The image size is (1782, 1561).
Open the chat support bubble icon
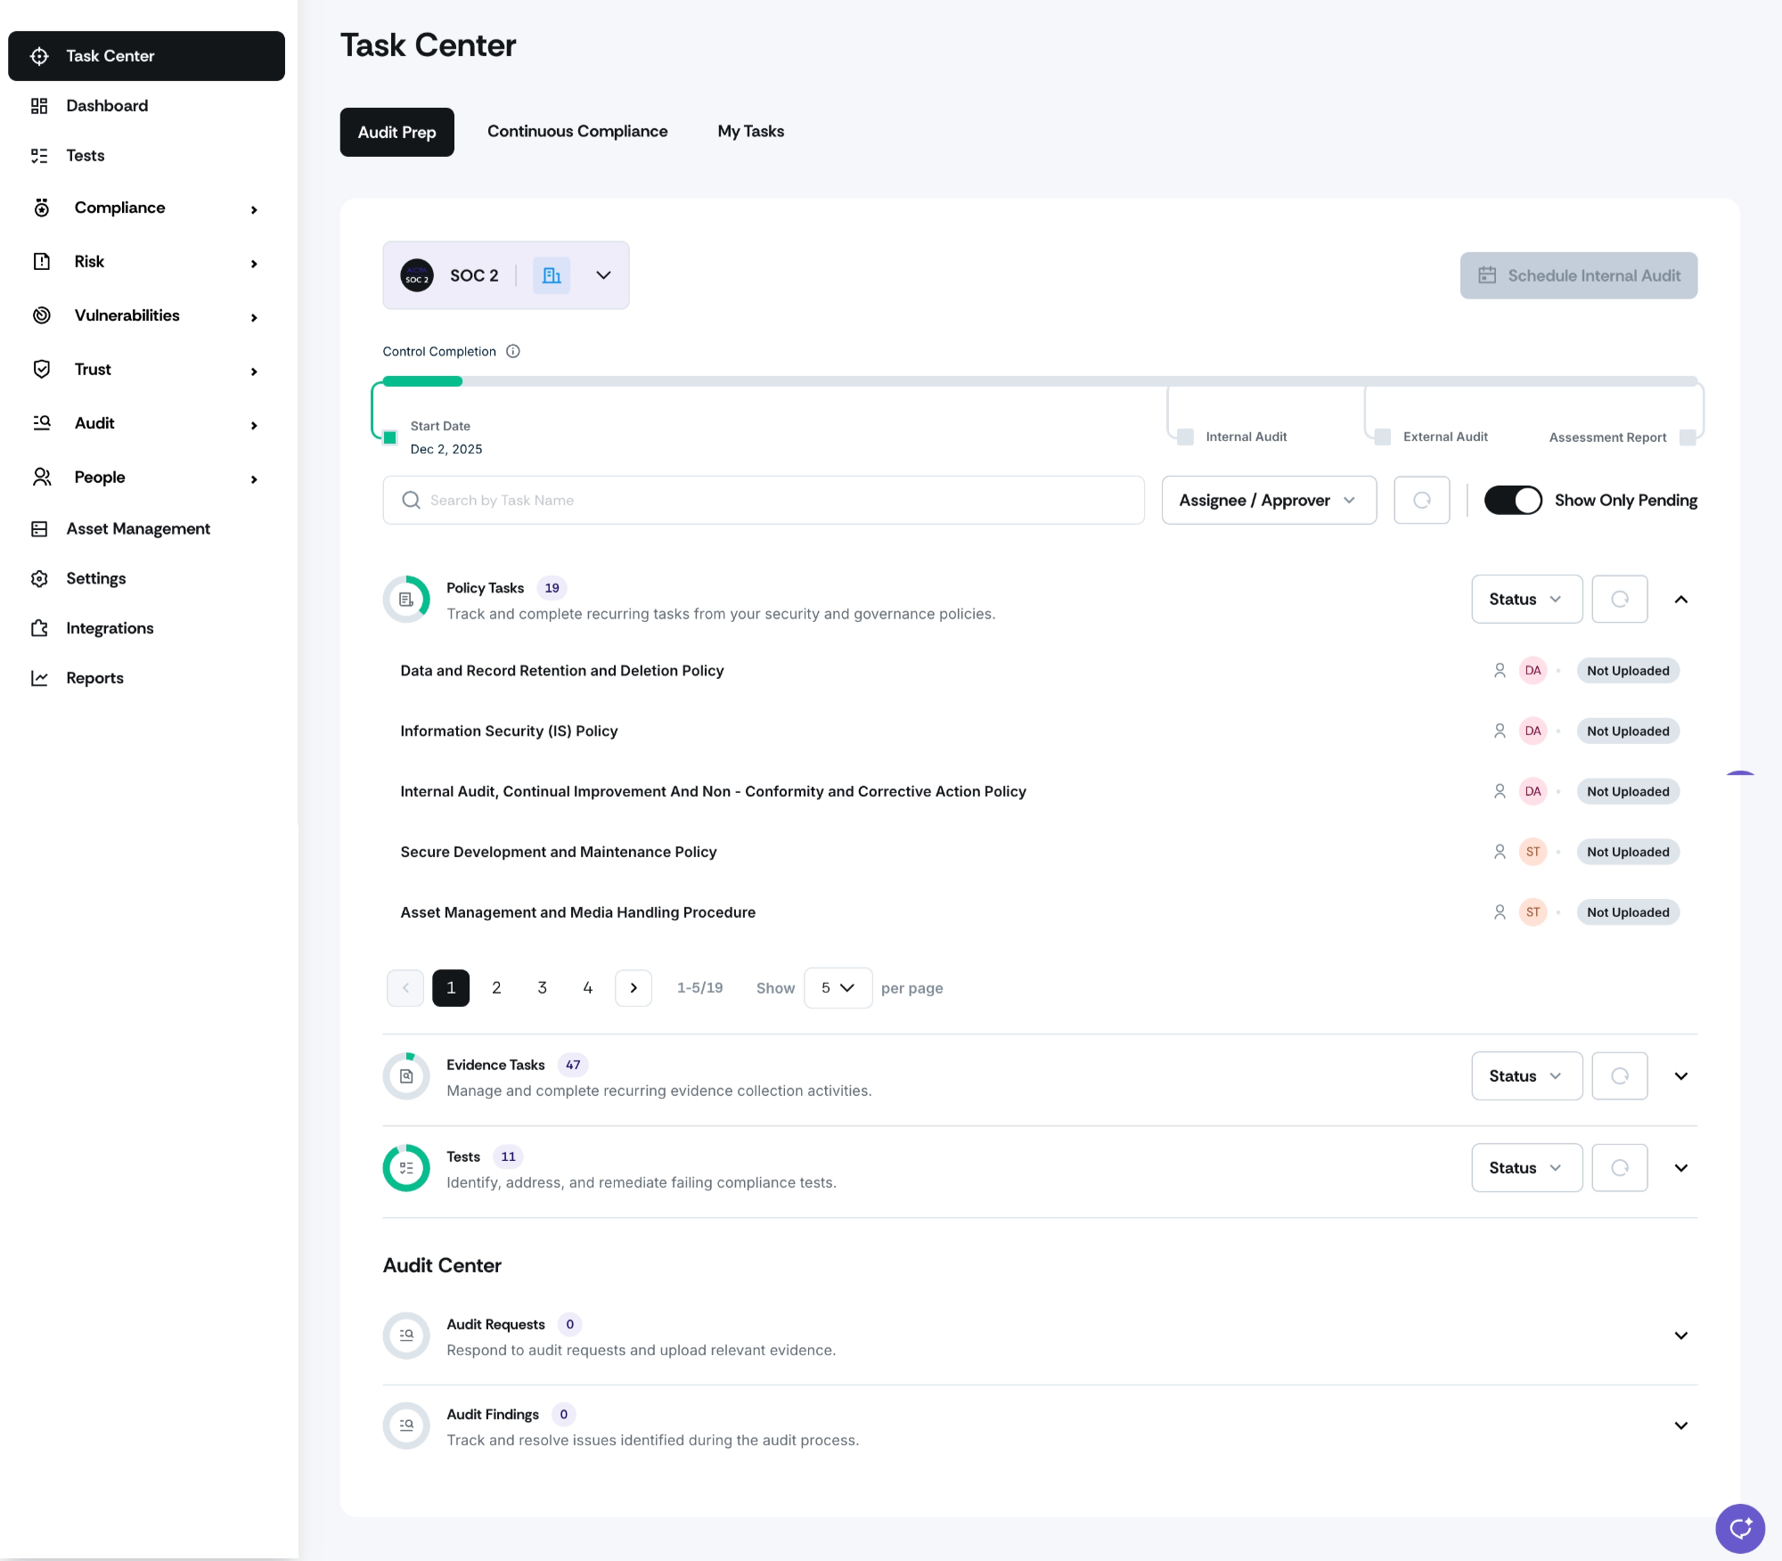coord(1739,1529)
